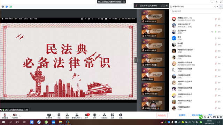This screenshot has height=125, width=223.
Task: Open the three-dots menu in the member panel header
Action: tap(215, 7)
